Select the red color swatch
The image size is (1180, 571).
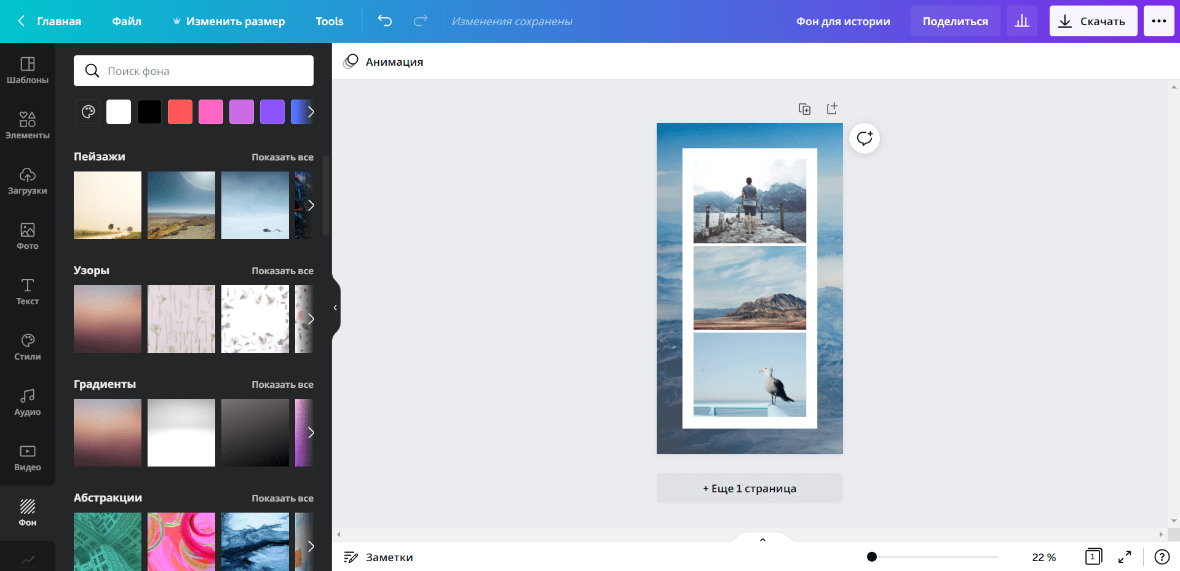180,112
